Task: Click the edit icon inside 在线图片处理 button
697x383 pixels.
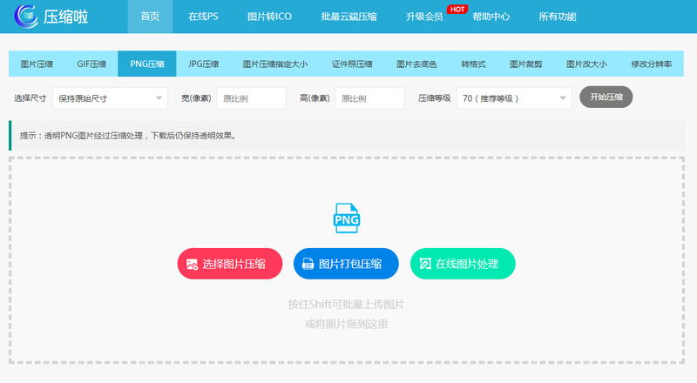Action: coord(425,264)
